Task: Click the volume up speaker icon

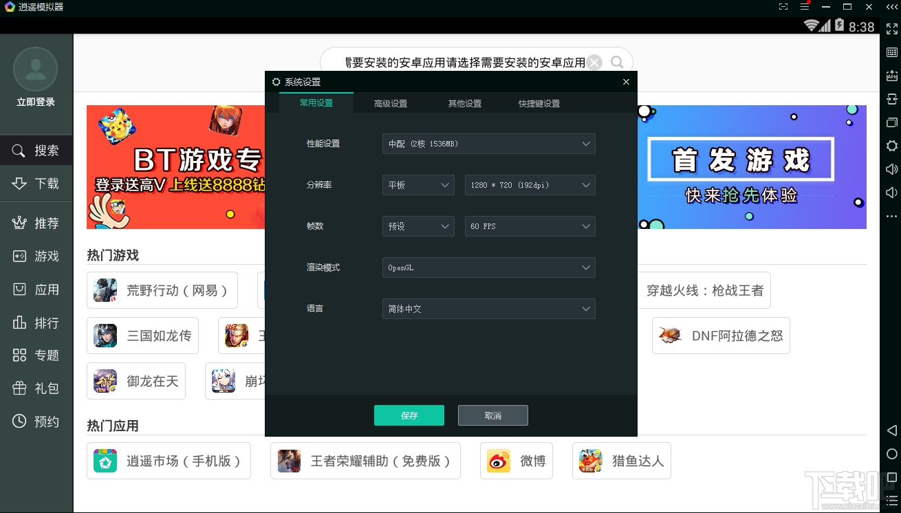Action: tap(892, 169)
